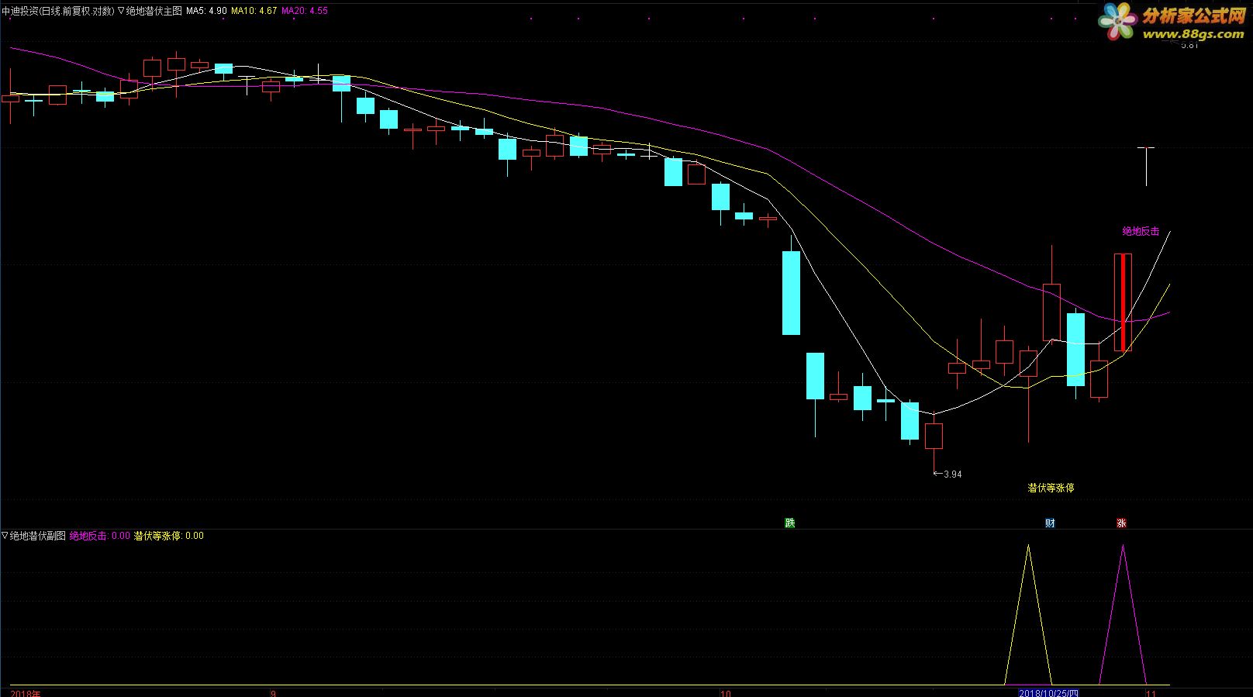1253x697 pixels.
Task: Click the red 涨 event icon
Action: point(1121,523)
